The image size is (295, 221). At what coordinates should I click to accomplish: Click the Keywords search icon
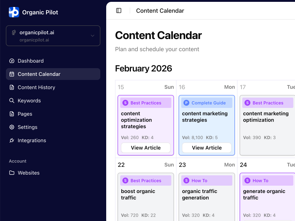pos(12,101)
